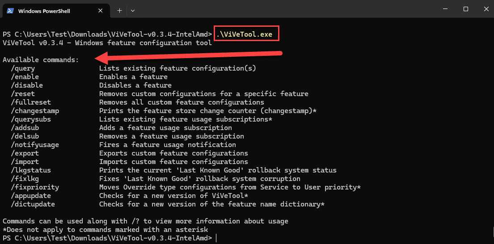The height and width of the screenshot is (244, 494).
Task: Click the /disable command text
Action: (x=27, y=85)
